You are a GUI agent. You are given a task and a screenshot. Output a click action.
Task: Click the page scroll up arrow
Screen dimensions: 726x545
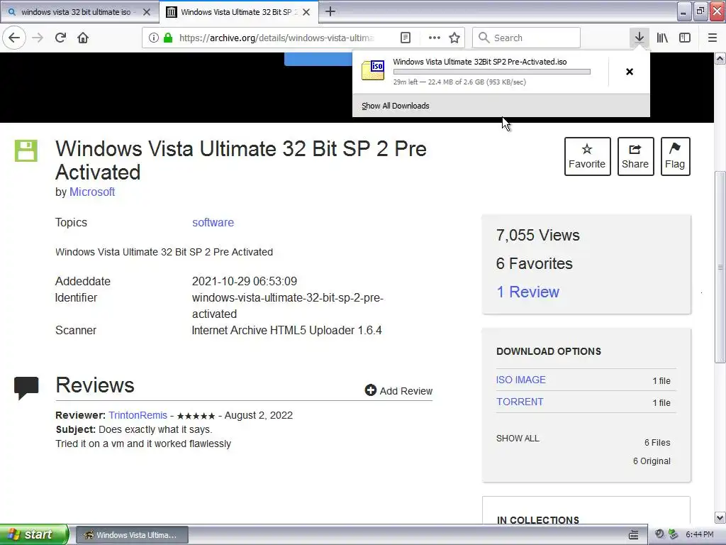pyautogui.click(x=720, y=58)
